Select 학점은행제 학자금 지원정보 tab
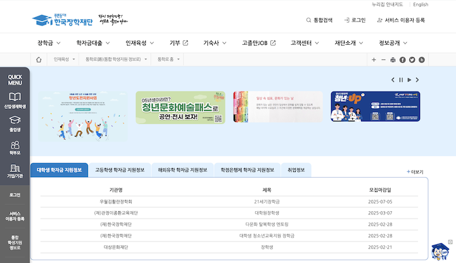The height and width of the screenshot is (263, 456). coord(247,170)
